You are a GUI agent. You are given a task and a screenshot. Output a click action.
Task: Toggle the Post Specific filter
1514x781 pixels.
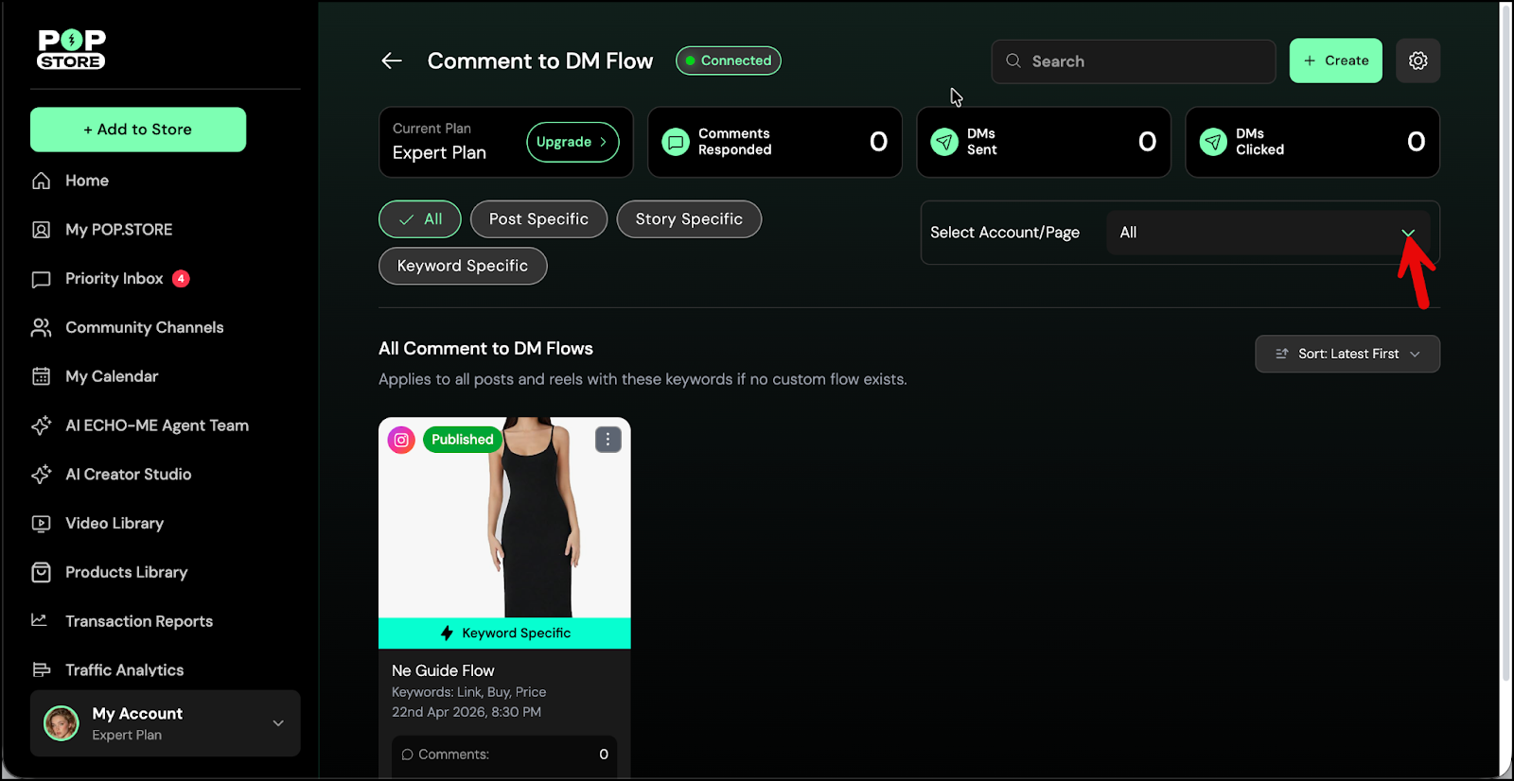pos(538,219)
